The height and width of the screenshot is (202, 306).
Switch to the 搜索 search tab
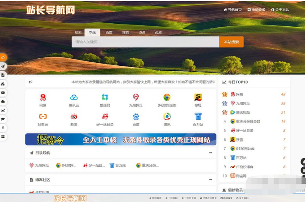click(x=78, y=33)
